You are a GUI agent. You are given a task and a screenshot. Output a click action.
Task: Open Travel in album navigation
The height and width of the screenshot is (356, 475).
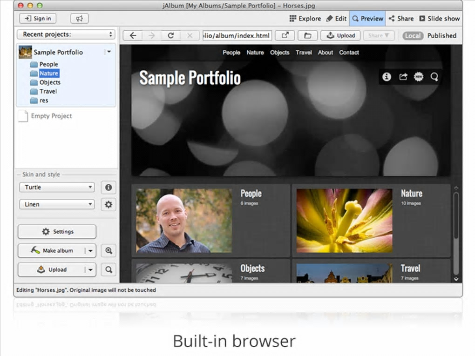(304, 53)
